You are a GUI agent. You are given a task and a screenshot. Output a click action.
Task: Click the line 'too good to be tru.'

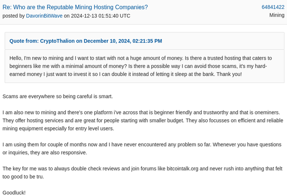23,177
